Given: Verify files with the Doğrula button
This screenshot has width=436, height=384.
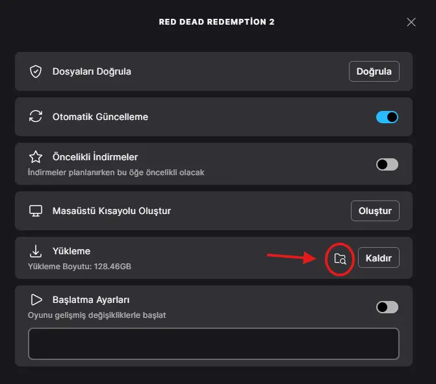Looking at the screenshot, I should pyautogui.click(x=374, y=71).
